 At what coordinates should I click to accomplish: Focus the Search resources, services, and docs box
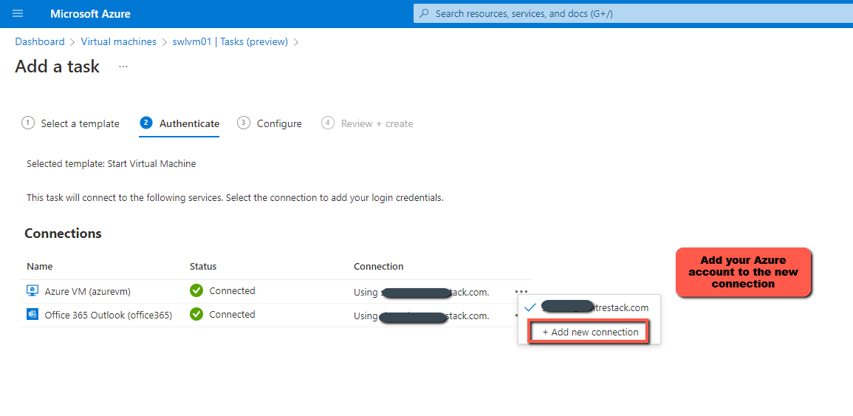[x=633, y=13]
